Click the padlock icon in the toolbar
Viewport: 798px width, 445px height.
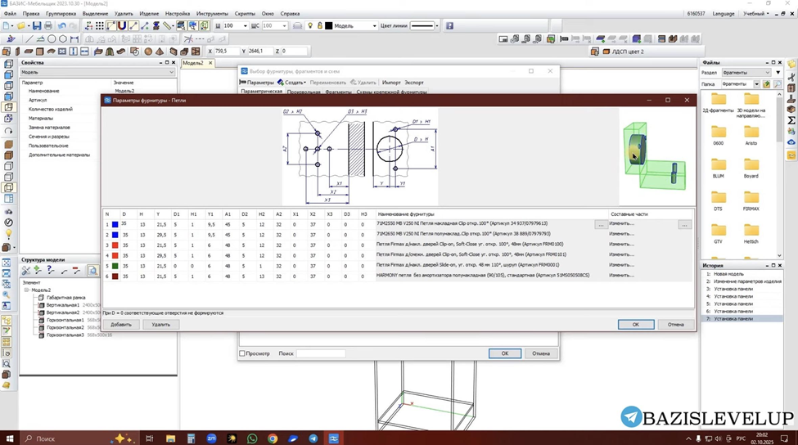point(319,25)
